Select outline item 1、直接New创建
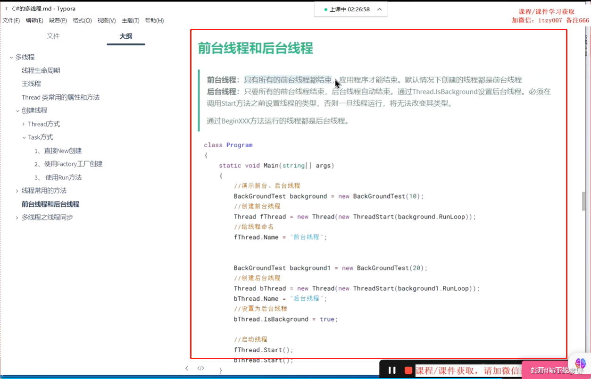Screen dimensions: 591x379 tap(58, 151)
